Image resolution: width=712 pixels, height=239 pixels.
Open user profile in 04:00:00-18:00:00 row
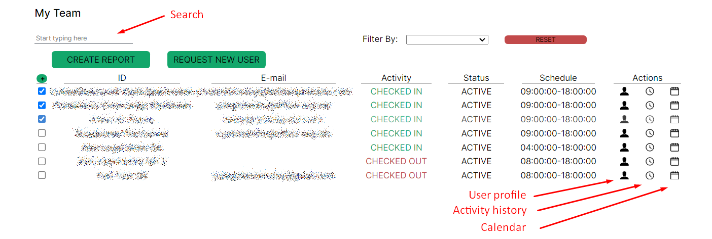tap(624, 148)
